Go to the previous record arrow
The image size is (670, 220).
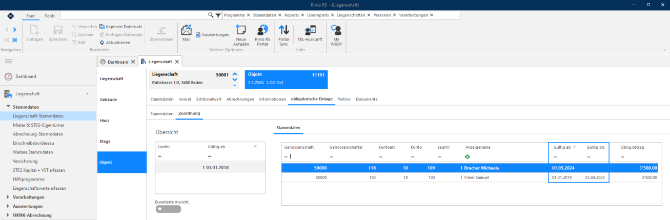7,30
